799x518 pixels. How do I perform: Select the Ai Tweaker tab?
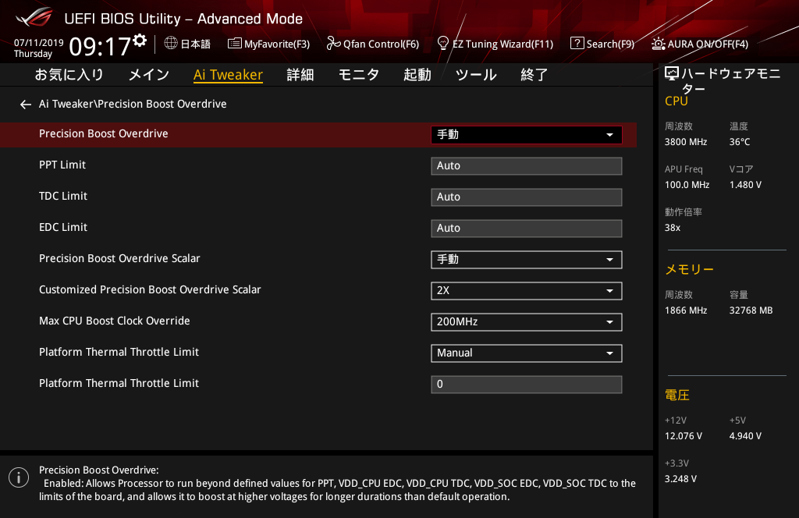(229, 75)
